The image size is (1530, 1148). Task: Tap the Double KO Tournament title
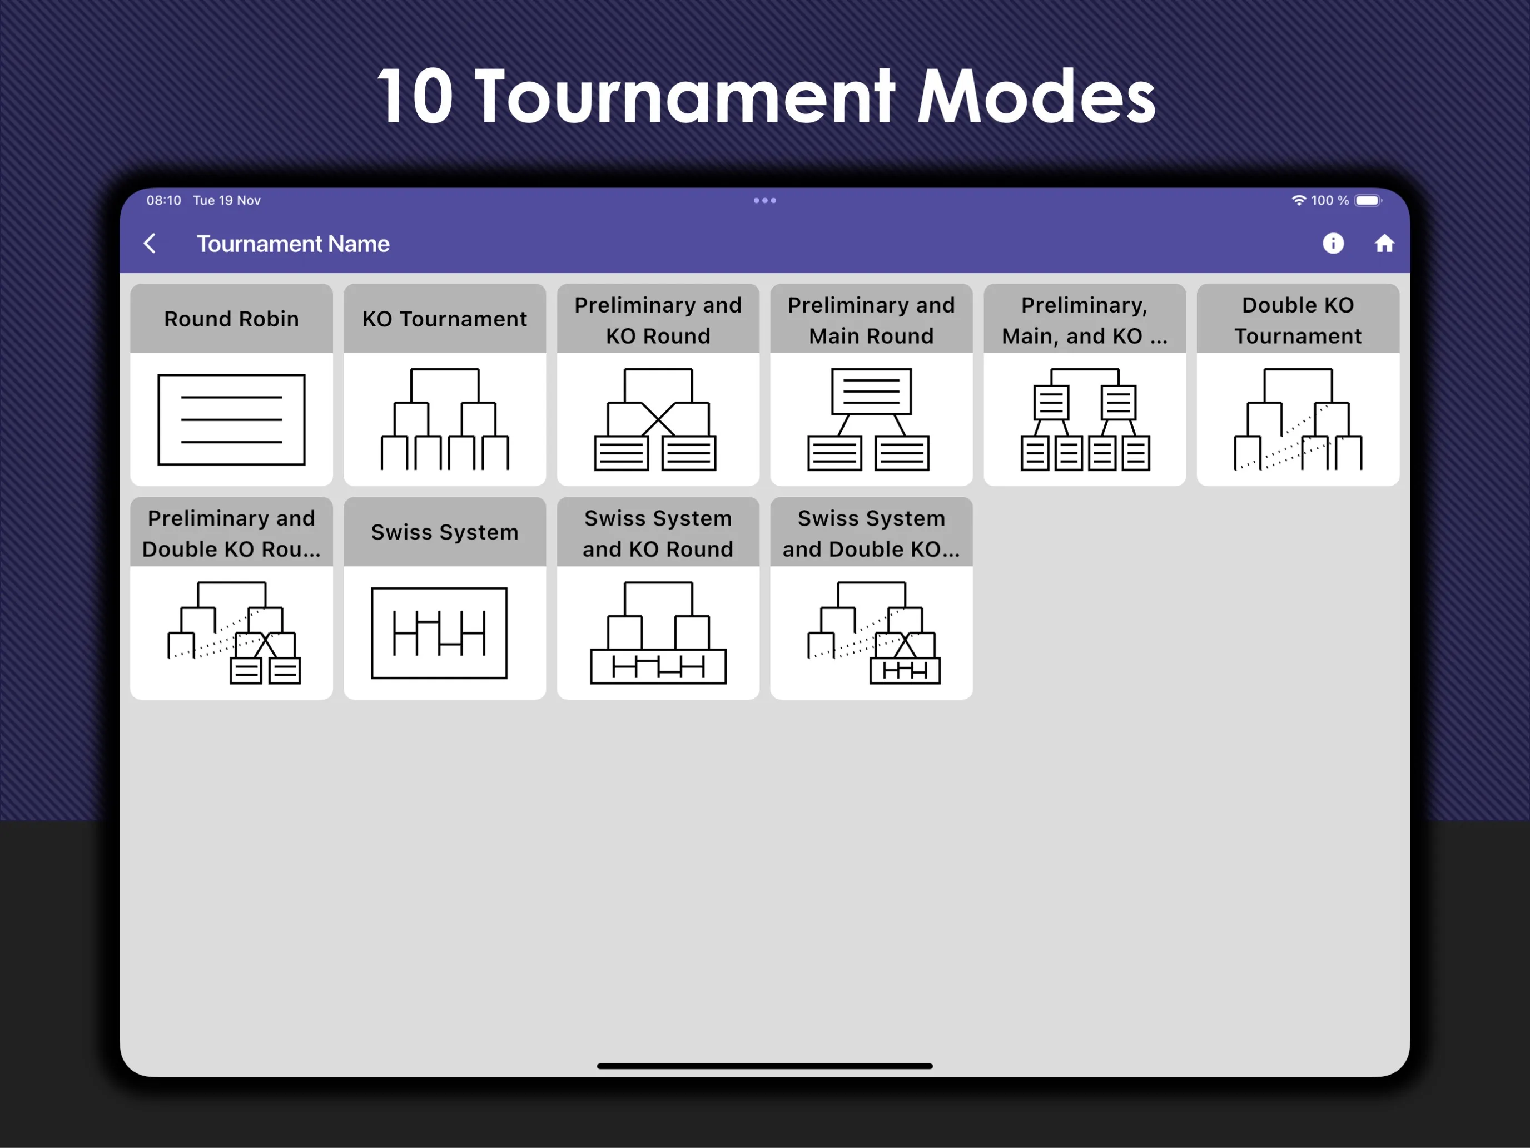[x=1298, y=320]
